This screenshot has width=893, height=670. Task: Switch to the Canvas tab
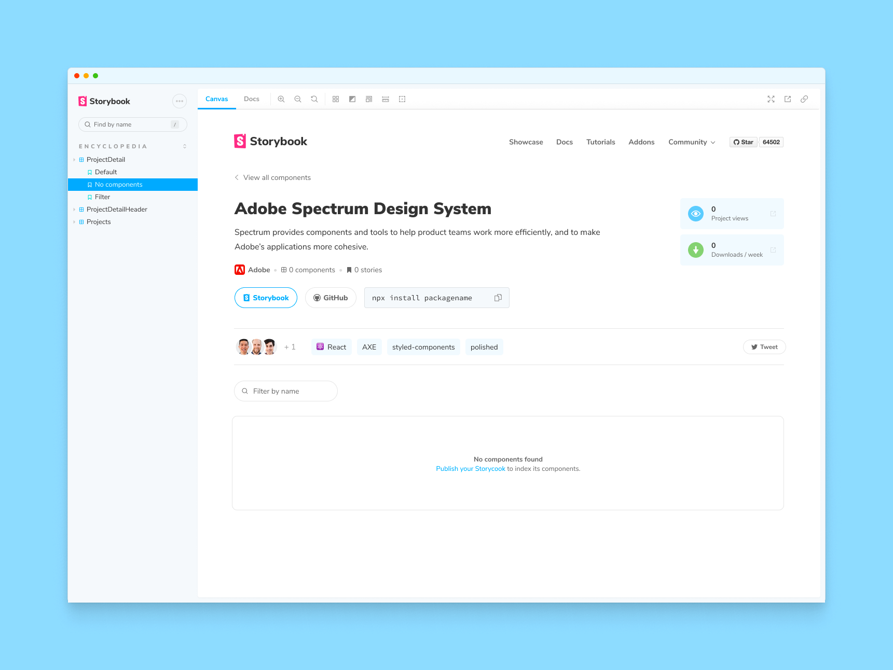pos(217,99)
